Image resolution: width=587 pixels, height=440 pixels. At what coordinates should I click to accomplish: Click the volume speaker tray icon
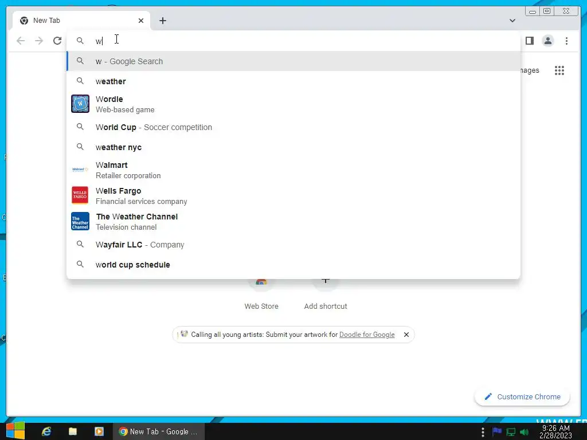[x=525, y=432]
